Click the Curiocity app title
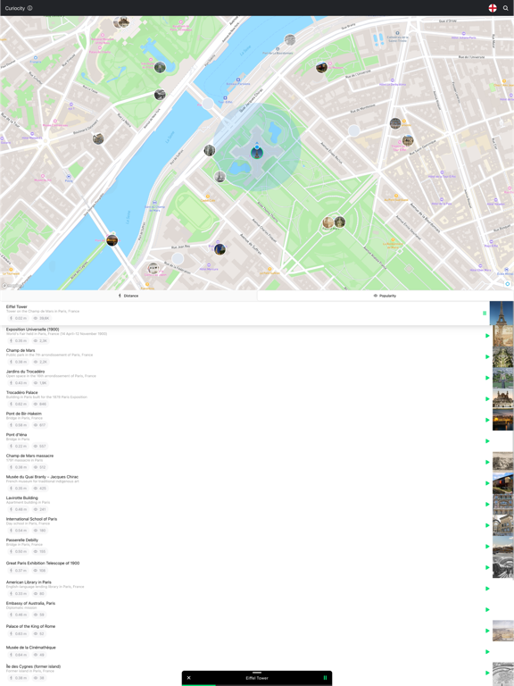Screen dimensions: 514x686 point(15,8)
